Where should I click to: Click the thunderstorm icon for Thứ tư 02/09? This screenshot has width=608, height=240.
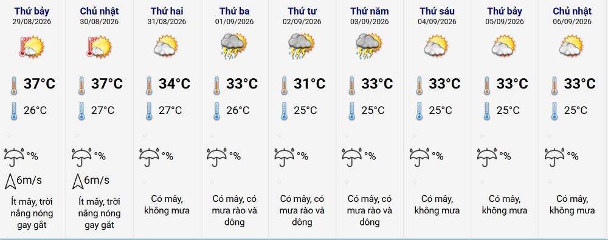[x=302, y=46]
